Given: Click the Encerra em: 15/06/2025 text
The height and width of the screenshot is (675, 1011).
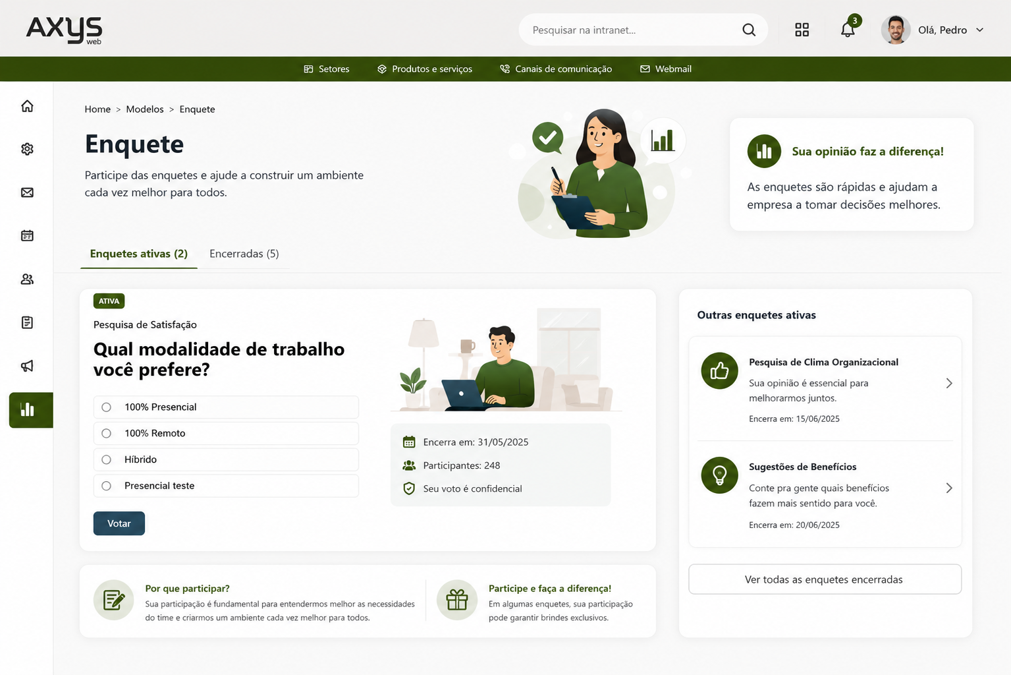Looking at the screenshot, I should (x=794, y=419).
